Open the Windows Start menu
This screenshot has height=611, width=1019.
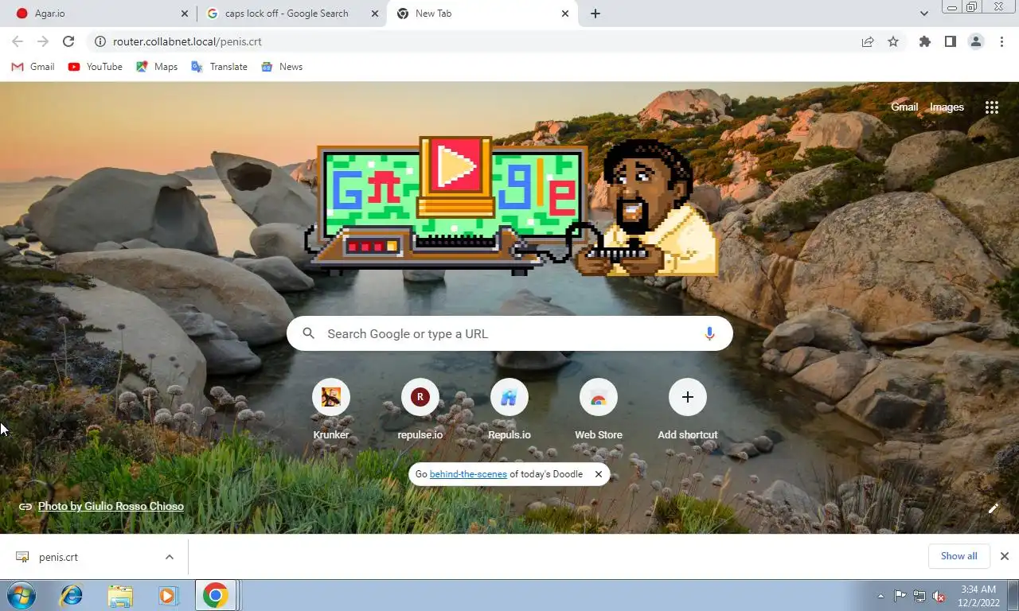point(21,595)
